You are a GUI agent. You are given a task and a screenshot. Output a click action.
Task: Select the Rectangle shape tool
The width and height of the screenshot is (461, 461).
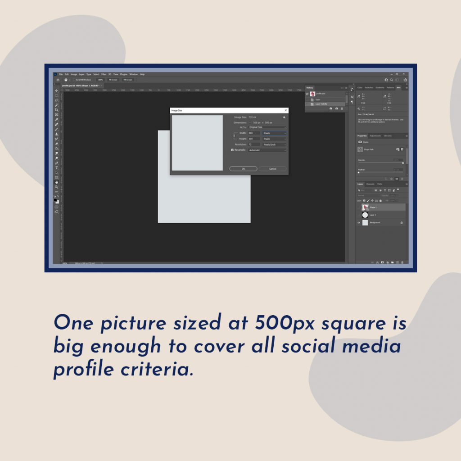coord(56,177)
